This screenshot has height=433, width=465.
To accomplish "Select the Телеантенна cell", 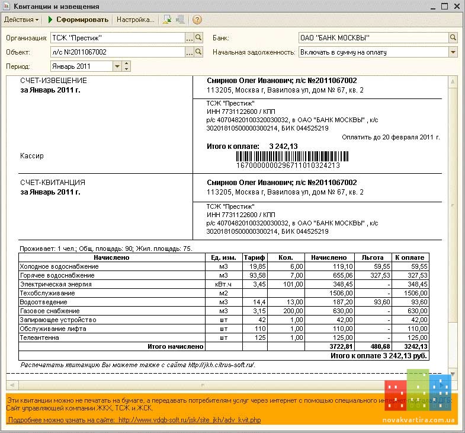I will [x=112, y=338].
